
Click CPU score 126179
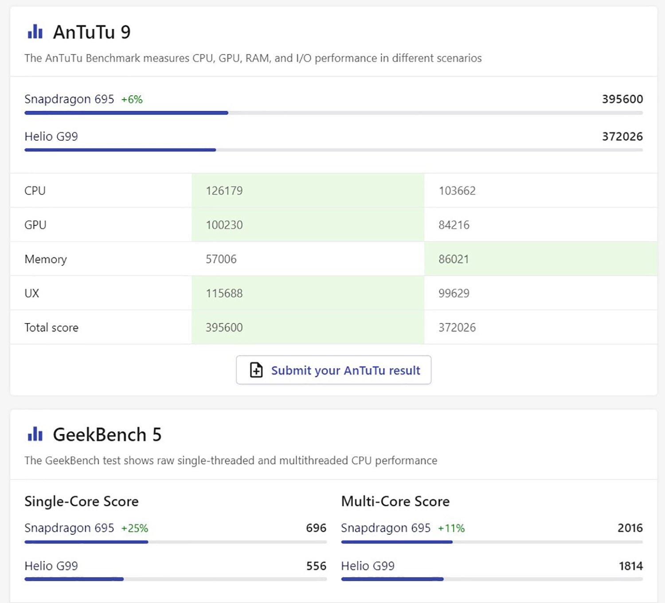224,191
